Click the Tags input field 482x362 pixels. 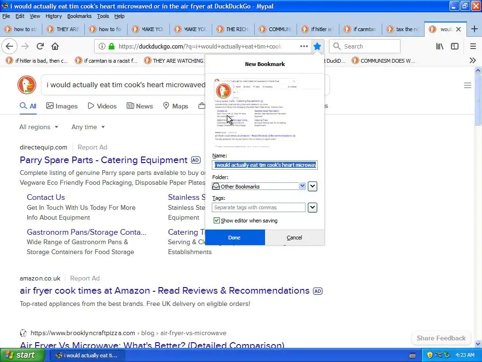(x=258, y=207)
